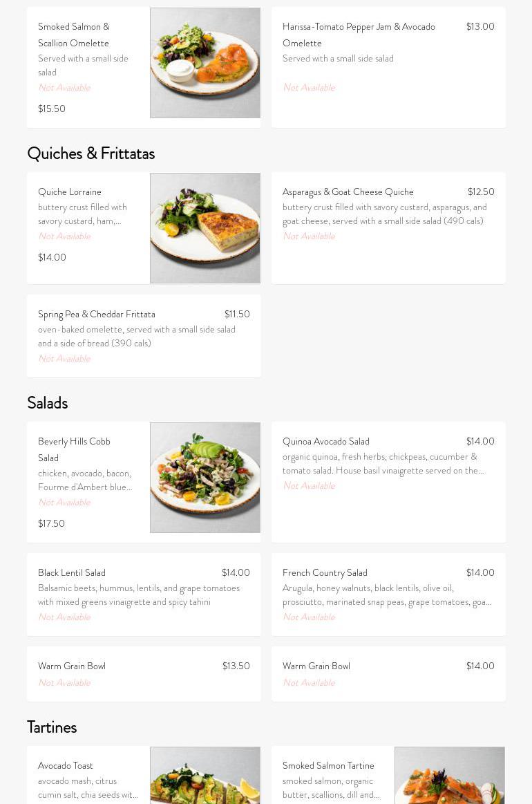Image resolution: width=532 pixels, height=804 pixels.
Task: Open the Quiche Lorraine dish photo
Action: pyautogui.click(x=205, y=228)
